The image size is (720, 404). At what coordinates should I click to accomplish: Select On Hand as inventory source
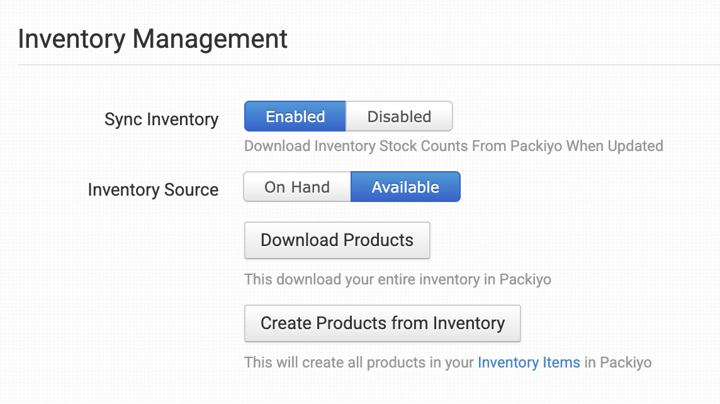tap(297, 187)
